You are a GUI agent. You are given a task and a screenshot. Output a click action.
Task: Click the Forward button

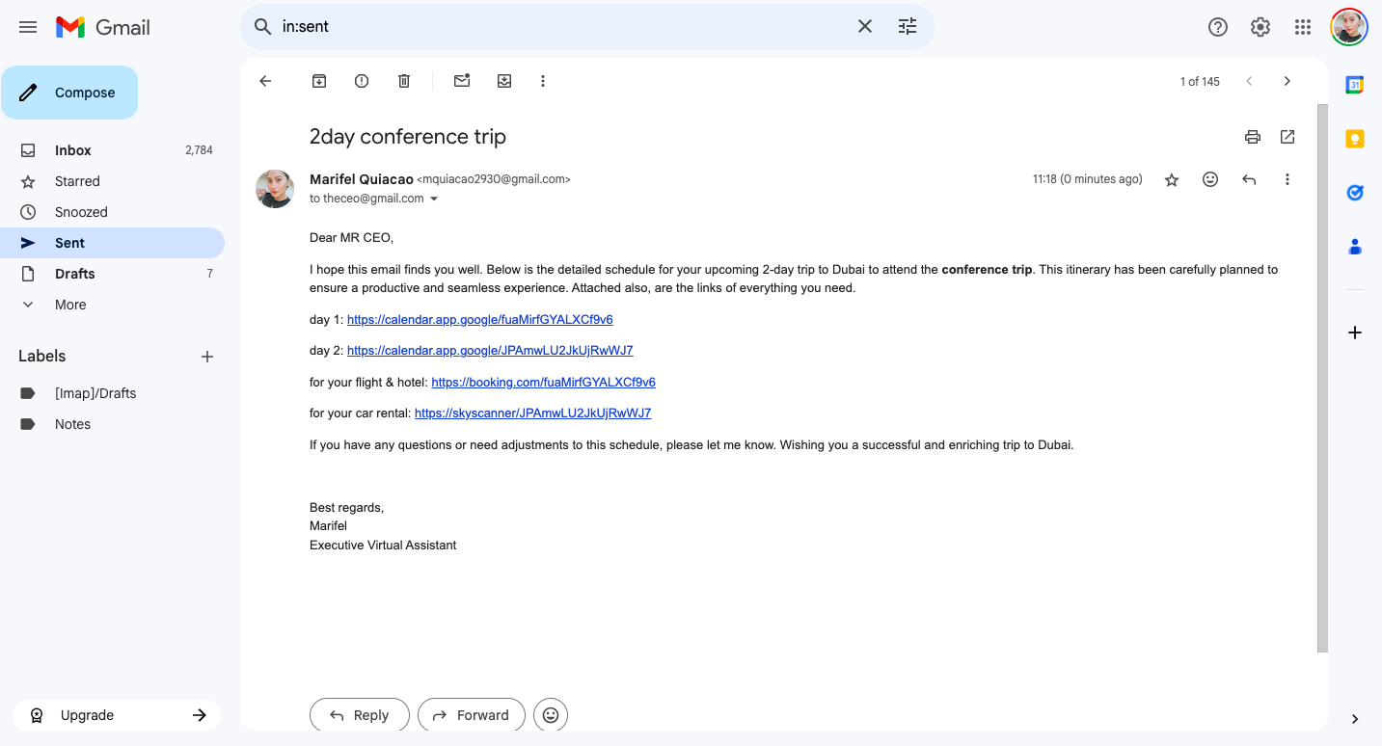[471, 715]
